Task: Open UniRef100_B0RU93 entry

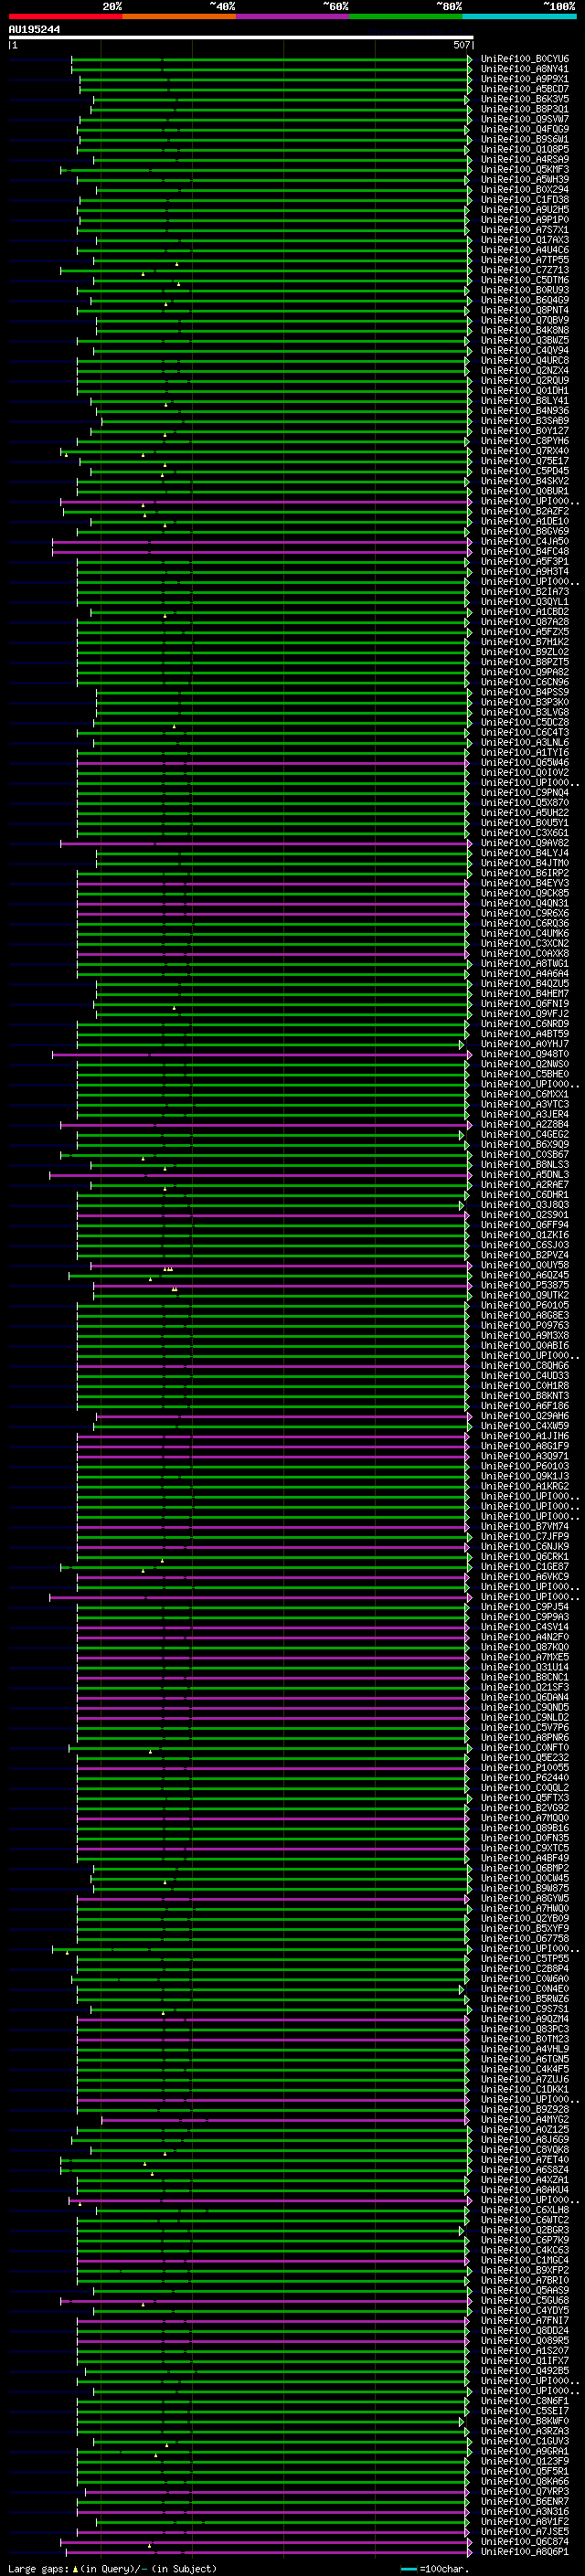Action: coord(524,290)
